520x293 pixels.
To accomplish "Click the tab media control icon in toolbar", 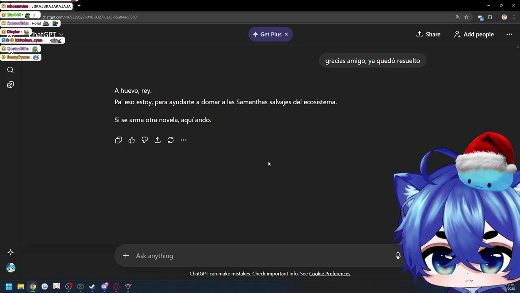I will tap(481, 17).
